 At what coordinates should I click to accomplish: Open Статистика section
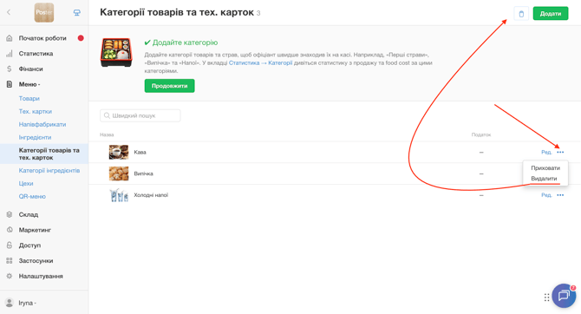coord(36,54)
